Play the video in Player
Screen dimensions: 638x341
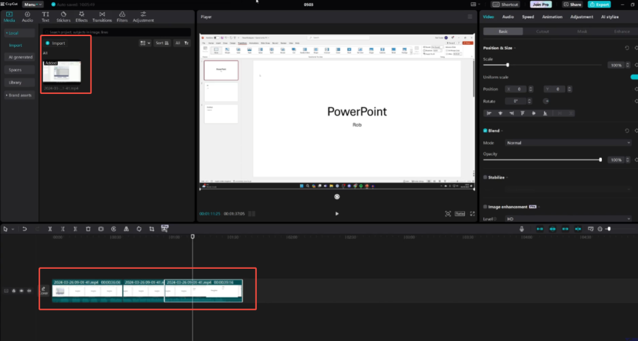click(x=337, y=213)
